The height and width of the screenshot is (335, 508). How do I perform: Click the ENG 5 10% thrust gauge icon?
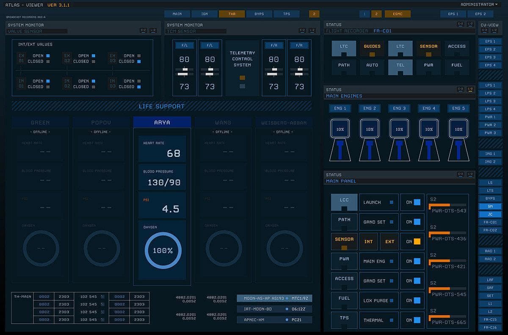(x=458, y=129)
